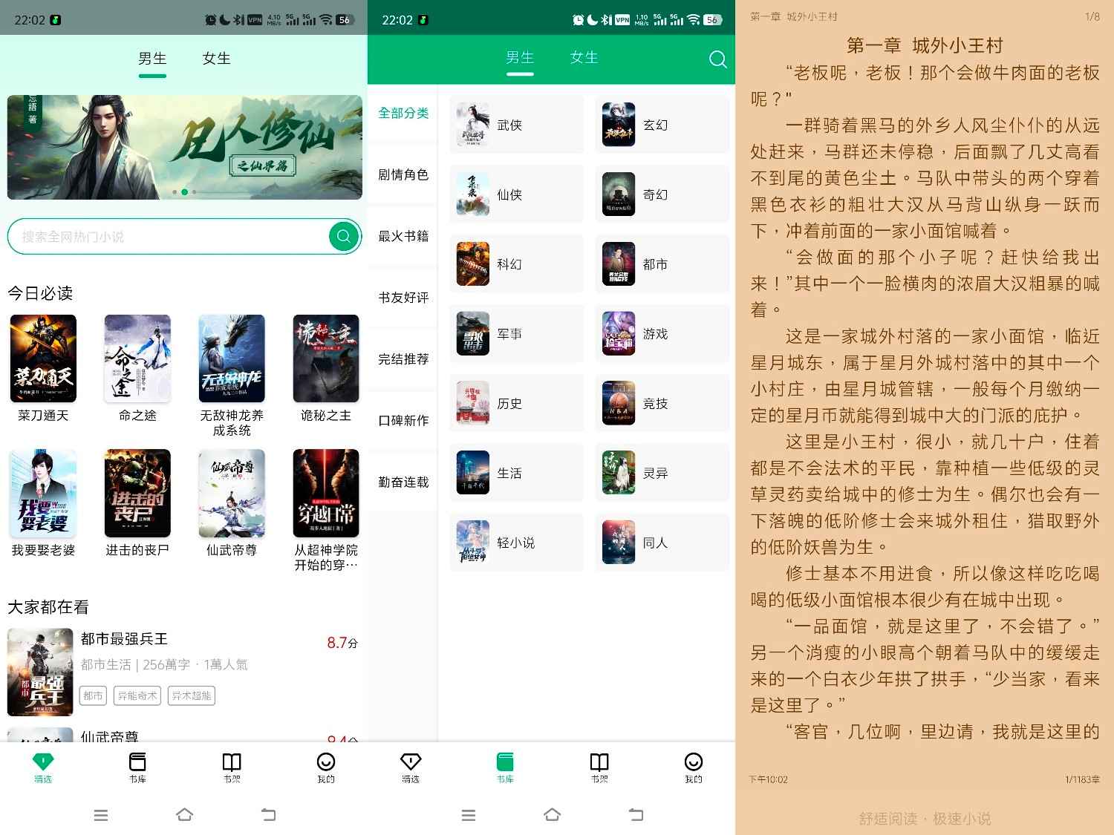Tap the search magnifier icon in the library header
This screenshot has width=1114, height=835.
pos(717,59)
